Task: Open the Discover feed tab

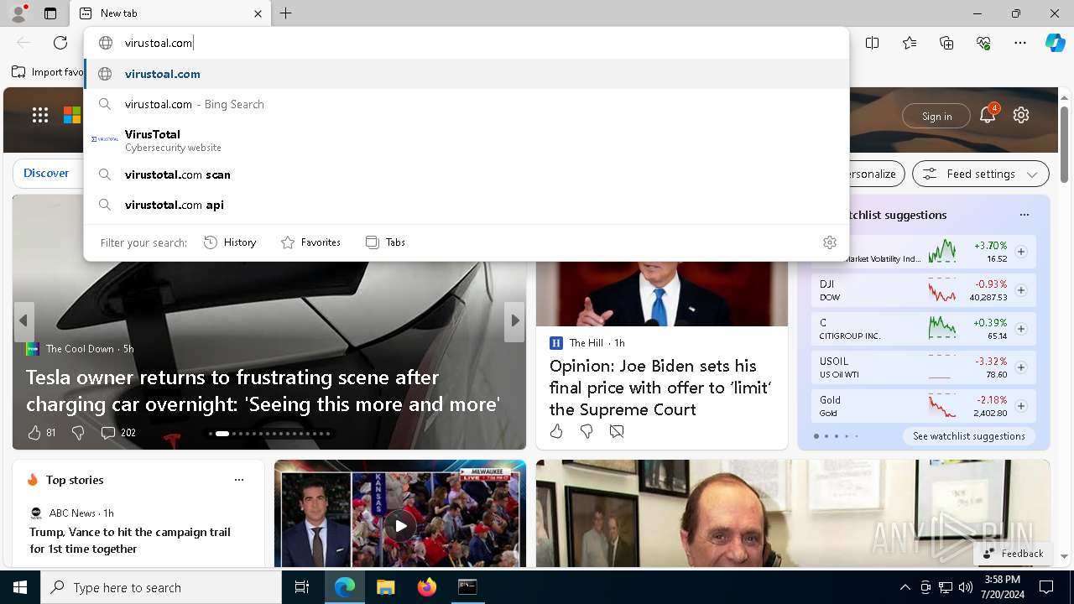Action: (x=46, y=173)
